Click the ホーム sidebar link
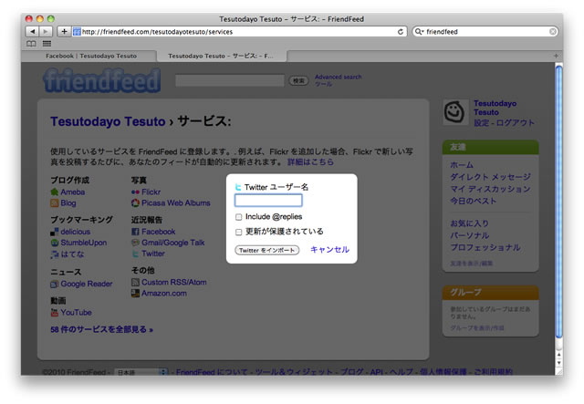Screen dimensions: 584x404 pos(462,164)
